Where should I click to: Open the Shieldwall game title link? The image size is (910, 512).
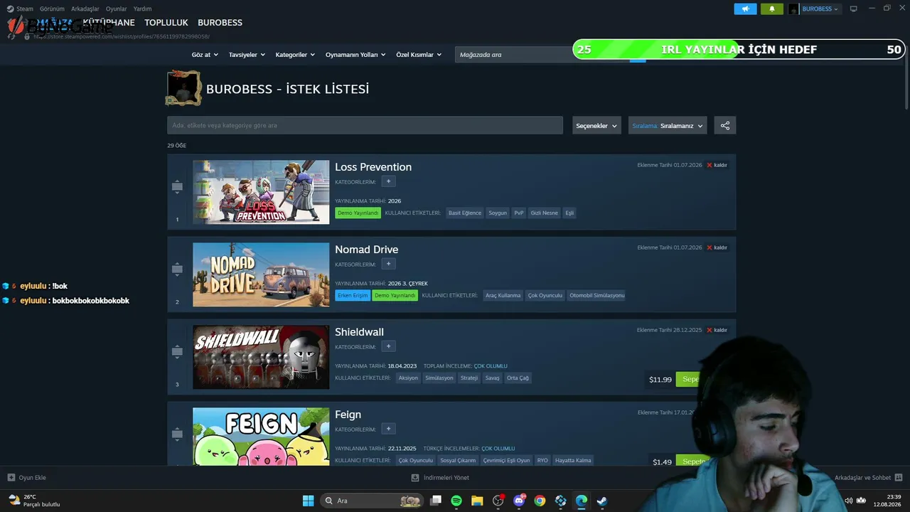click(x=360, y=332)
